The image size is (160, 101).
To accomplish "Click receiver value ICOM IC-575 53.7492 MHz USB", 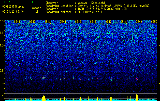I will [102, 9].
